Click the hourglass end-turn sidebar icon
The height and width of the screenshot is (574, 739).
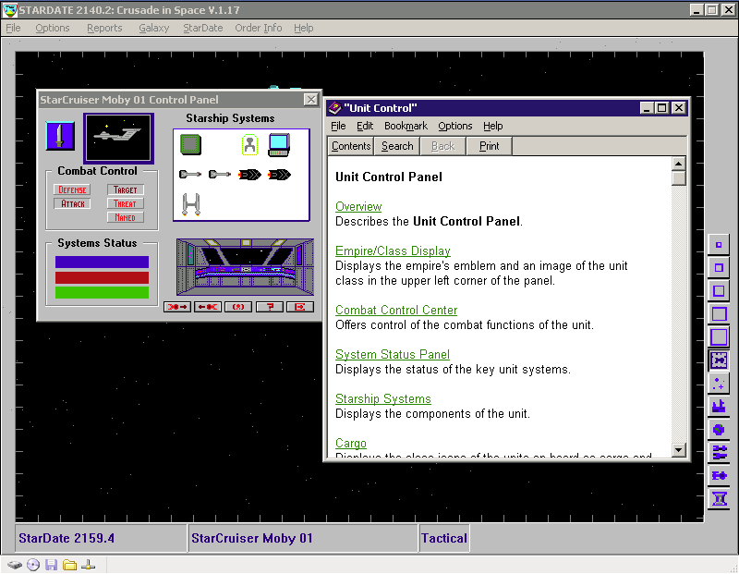[x=719, y=498]
